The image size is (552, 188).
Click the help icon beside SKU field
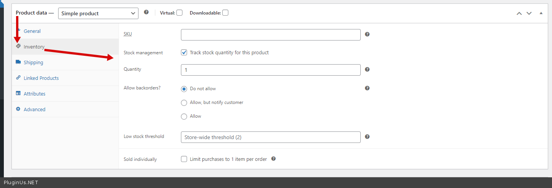coord(367,34)
